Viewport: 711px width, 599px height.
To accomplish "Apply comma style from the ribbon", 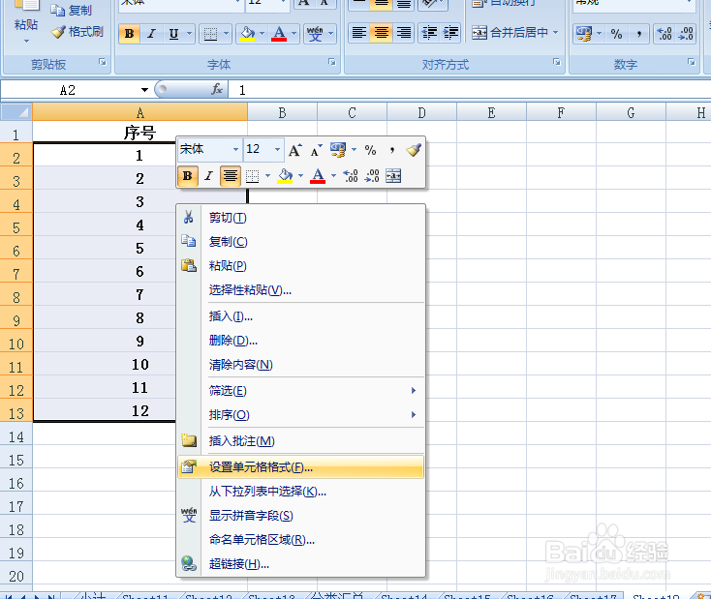I will coord(639,34).
